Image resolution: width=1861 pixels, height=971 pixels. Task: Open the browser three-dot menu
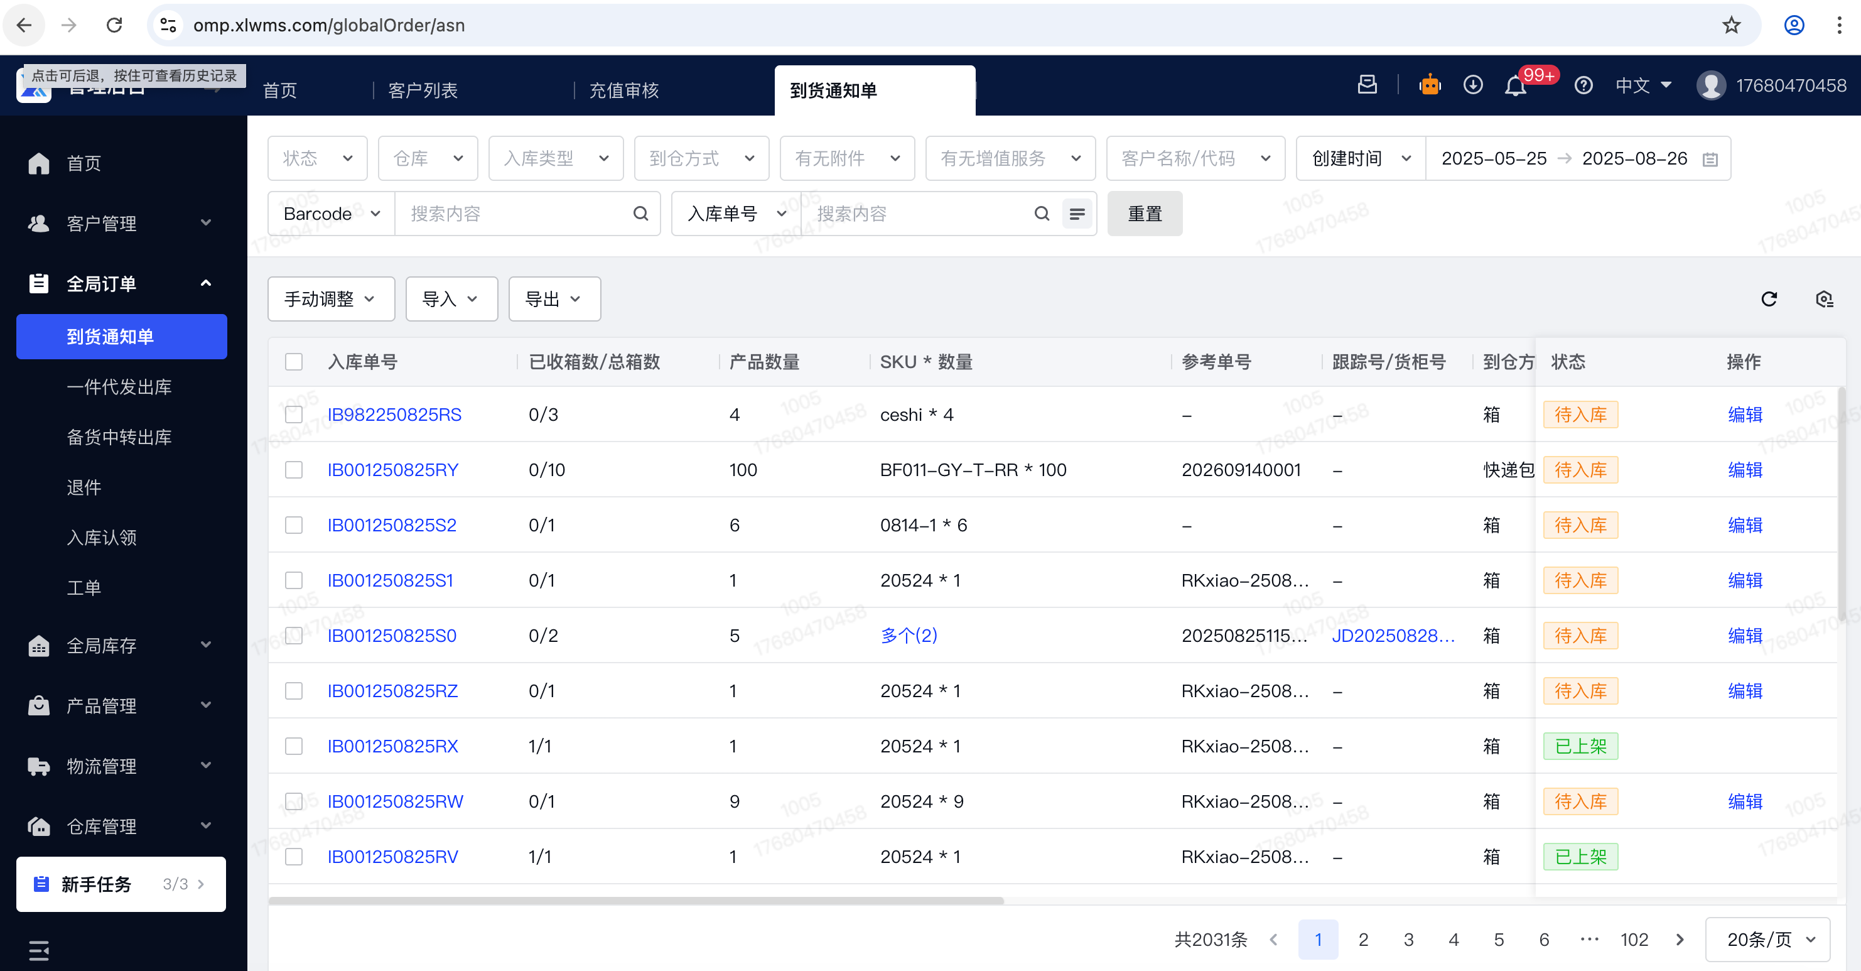click(x=1838, y=25)
